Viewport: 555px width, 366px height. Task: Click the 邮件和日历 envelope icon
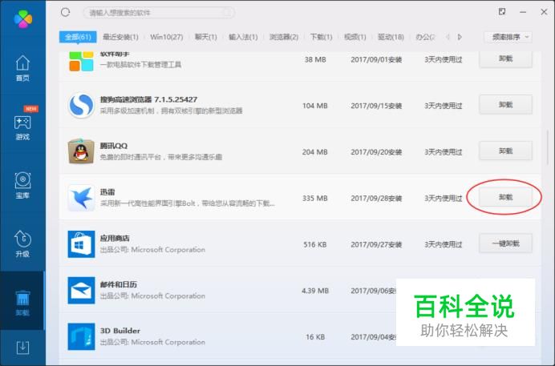click(81, 291)
